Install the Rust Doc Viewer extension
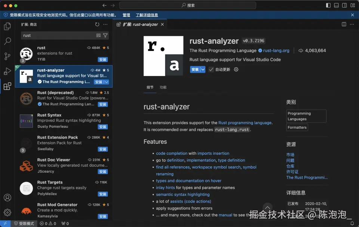 (x=103, y=172)
